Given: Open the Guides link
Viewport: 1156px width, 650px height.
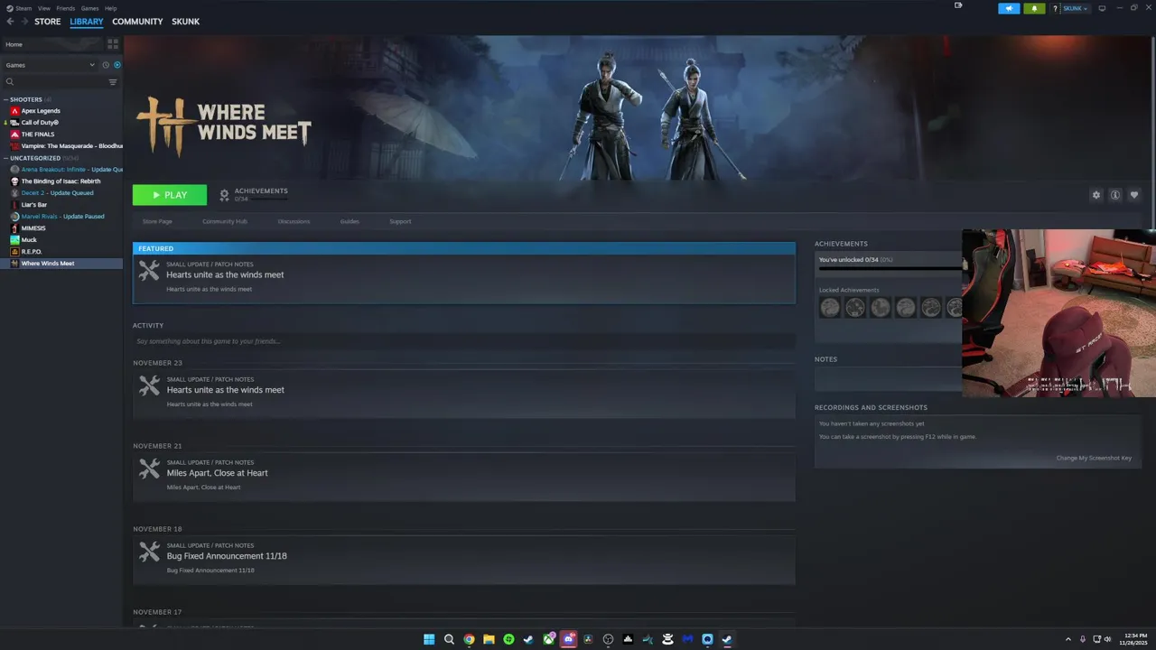Looking at the screenshot, I should 350,221.
